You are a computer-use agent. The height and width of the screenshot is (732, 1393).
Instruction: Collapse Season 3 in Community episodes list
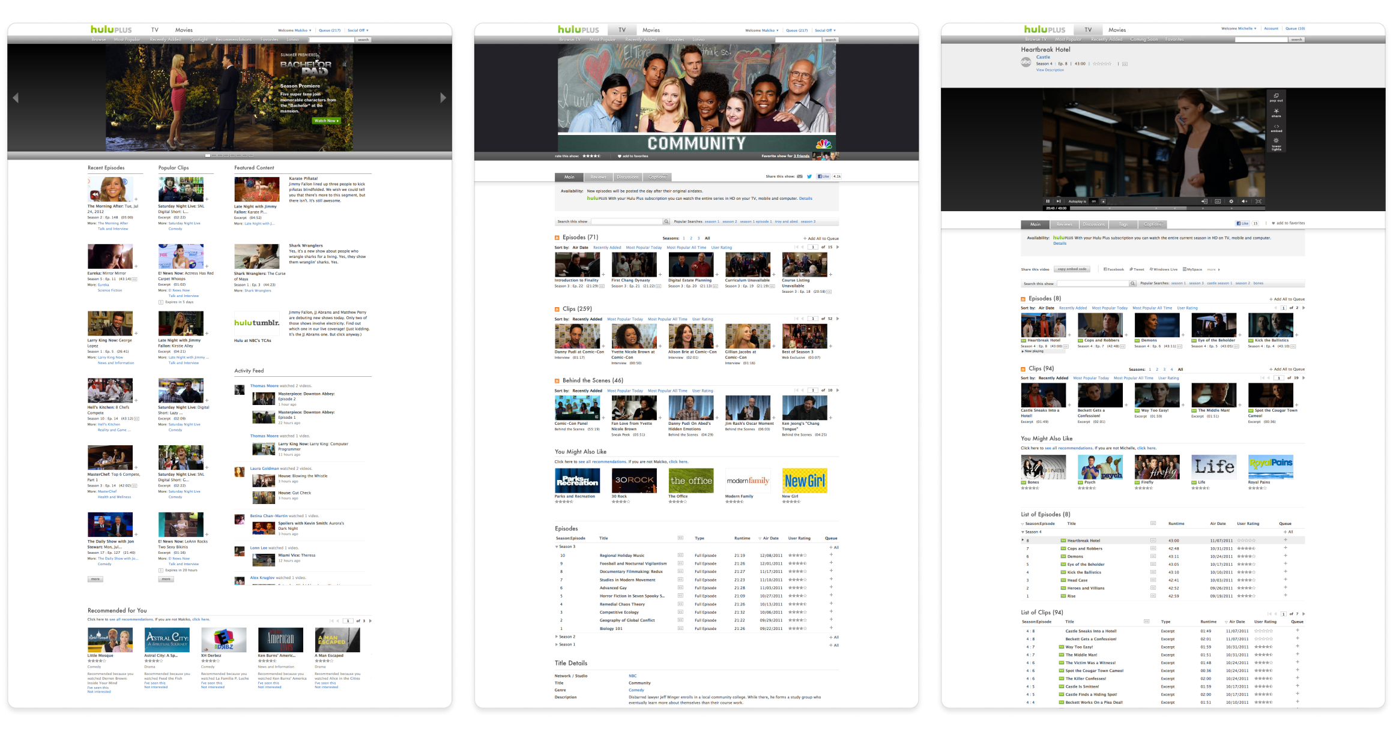(557, 547)
